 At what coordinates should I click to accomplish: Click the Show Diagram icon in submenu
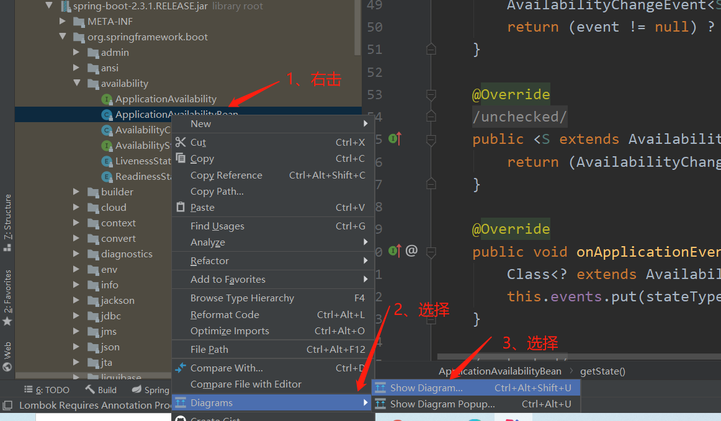(380, 388)
